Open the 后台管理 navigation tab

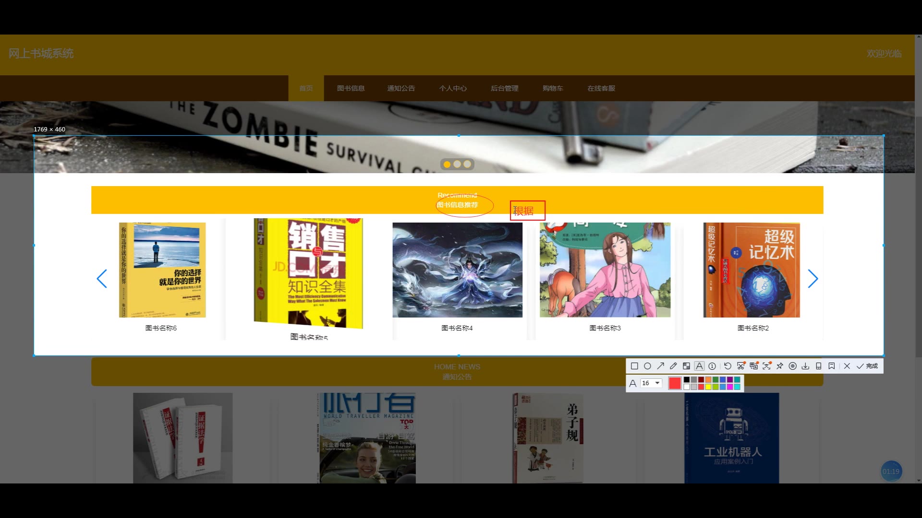505,88
